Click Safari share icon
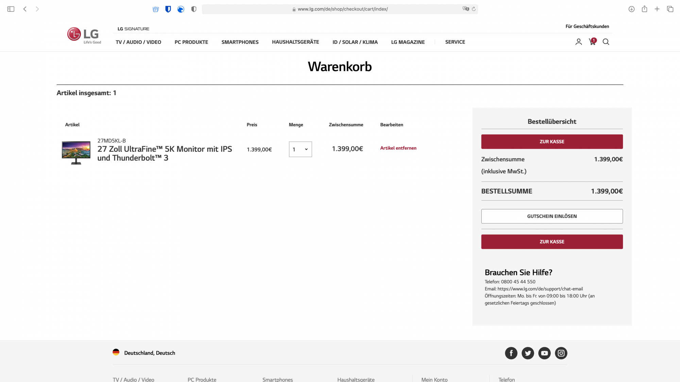Image resolution: width=680 pixels, height=382 pixels. pos(644,9)
